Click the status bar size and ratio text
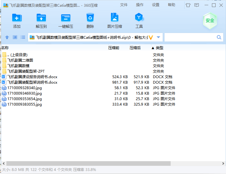Screen dimensions: 226x174 coord(49,170)
